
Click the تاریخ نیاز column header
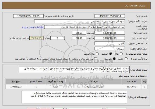(x=16, y=81)
